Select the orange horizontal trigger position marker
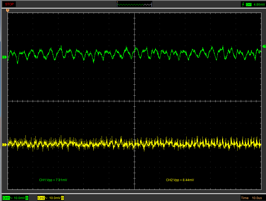 [x=8, y=10]
